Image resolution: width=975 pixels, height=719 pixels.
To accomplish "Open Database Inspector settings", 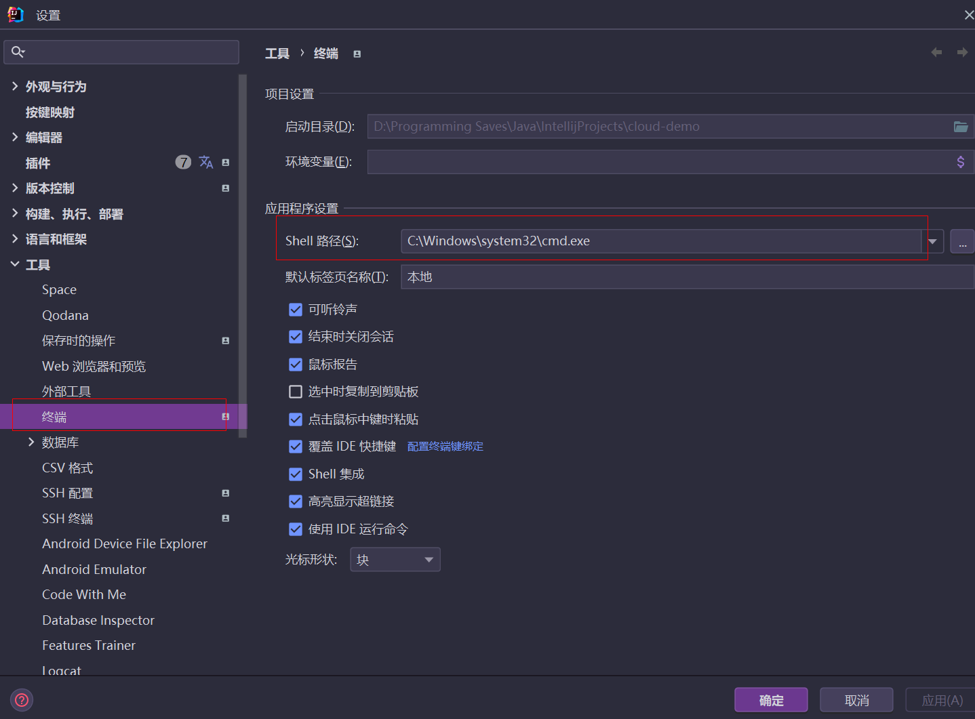I will pyautogui.click(x=98, y=620).
